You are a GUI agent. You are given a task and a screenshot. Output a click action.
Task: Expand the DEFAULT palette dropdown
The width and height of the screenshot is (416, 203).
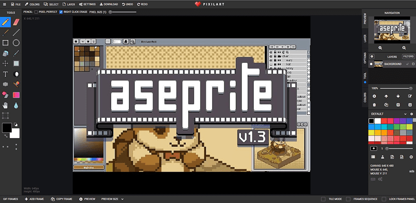click(405, 114)
